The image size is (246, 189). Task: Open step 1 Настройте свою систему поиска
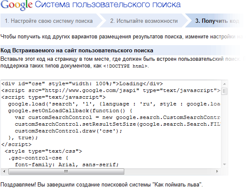click(48, 21)
